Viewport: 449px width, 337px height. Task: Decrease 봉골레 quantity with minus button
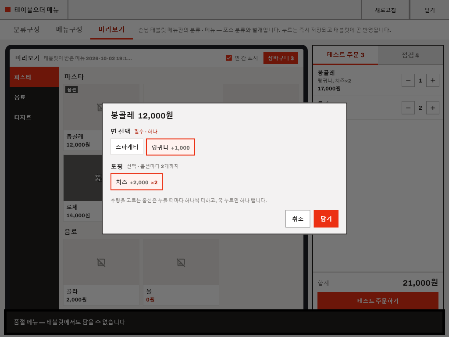(408, 80)
